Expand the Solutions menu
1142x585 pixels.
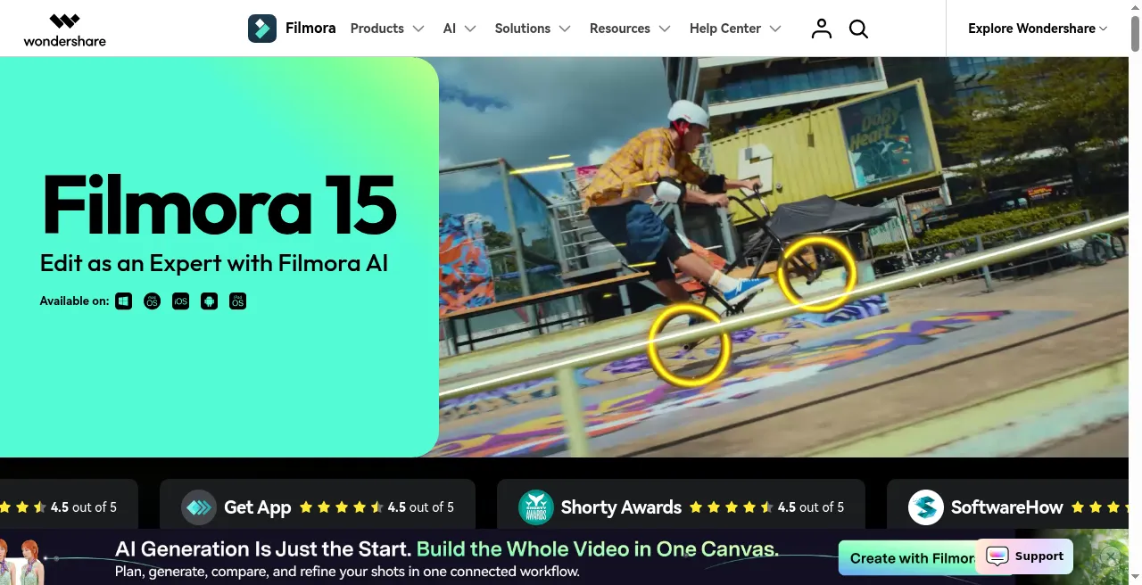point(533,29)
